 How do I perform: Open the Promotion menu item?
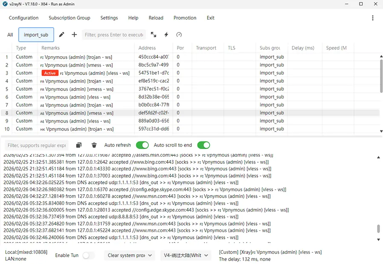(x=185, y=18)
